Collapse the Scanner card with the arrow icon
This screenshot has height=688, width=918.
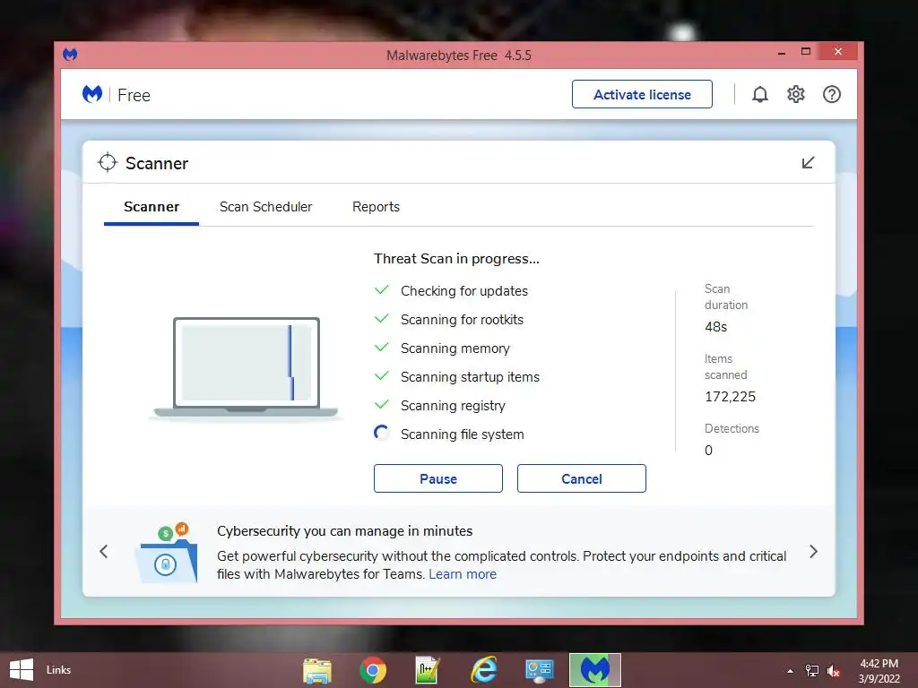808,163
